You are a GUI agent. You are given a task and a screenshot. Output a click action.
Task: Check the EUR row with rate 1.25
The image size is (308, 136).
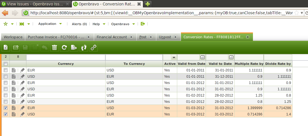point(6,95)
